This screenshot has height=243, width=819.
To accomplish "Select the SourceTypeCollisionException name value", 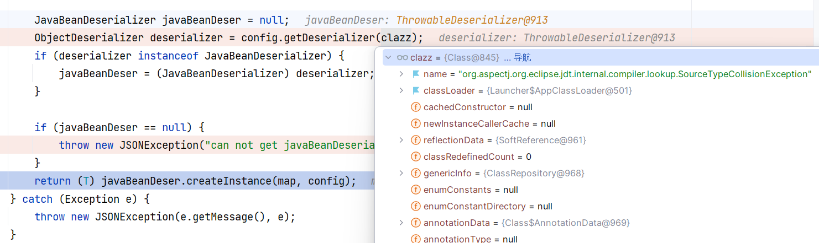I will tap(634, 74).
